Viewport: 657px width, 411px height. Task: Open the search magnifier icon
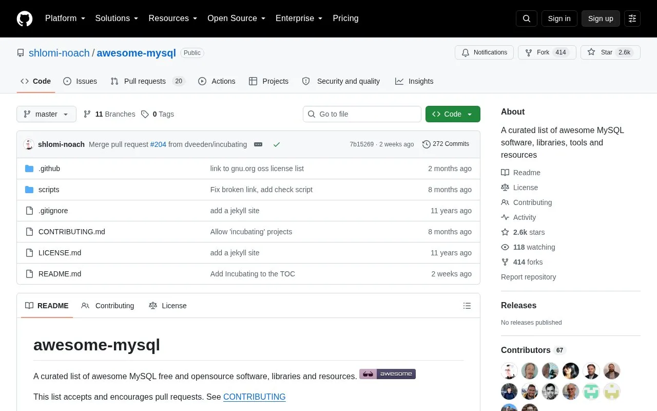[527, 18]
